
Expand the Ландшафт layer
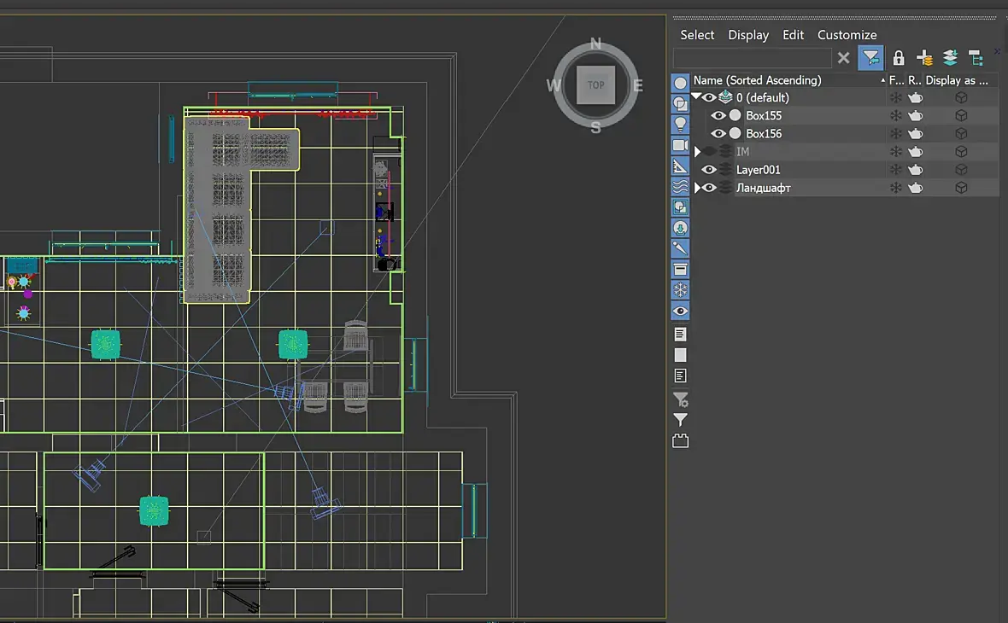[x=697, y=188]
